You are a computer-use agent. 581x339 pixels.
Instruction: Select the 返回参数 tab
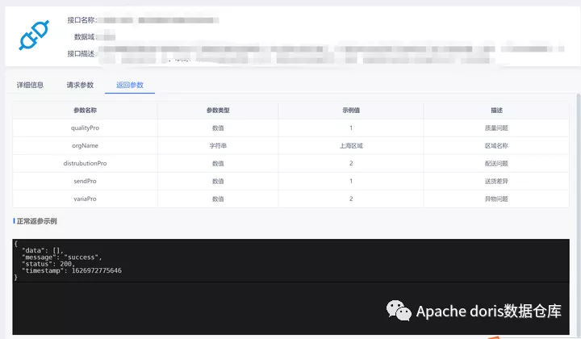pyautogui.click(x=129, y=85)
